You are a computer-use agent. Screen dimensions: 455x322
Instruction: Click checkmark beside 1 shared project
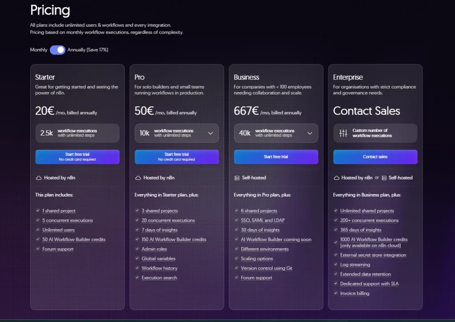(38, 211)
